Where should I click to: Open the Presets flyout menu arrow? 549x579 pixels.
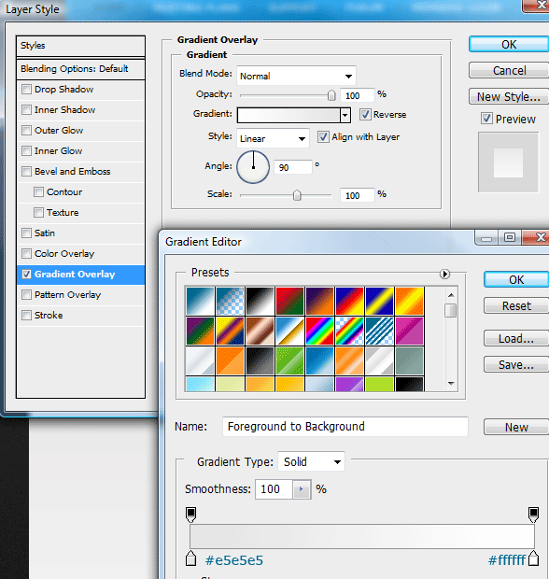444,274
